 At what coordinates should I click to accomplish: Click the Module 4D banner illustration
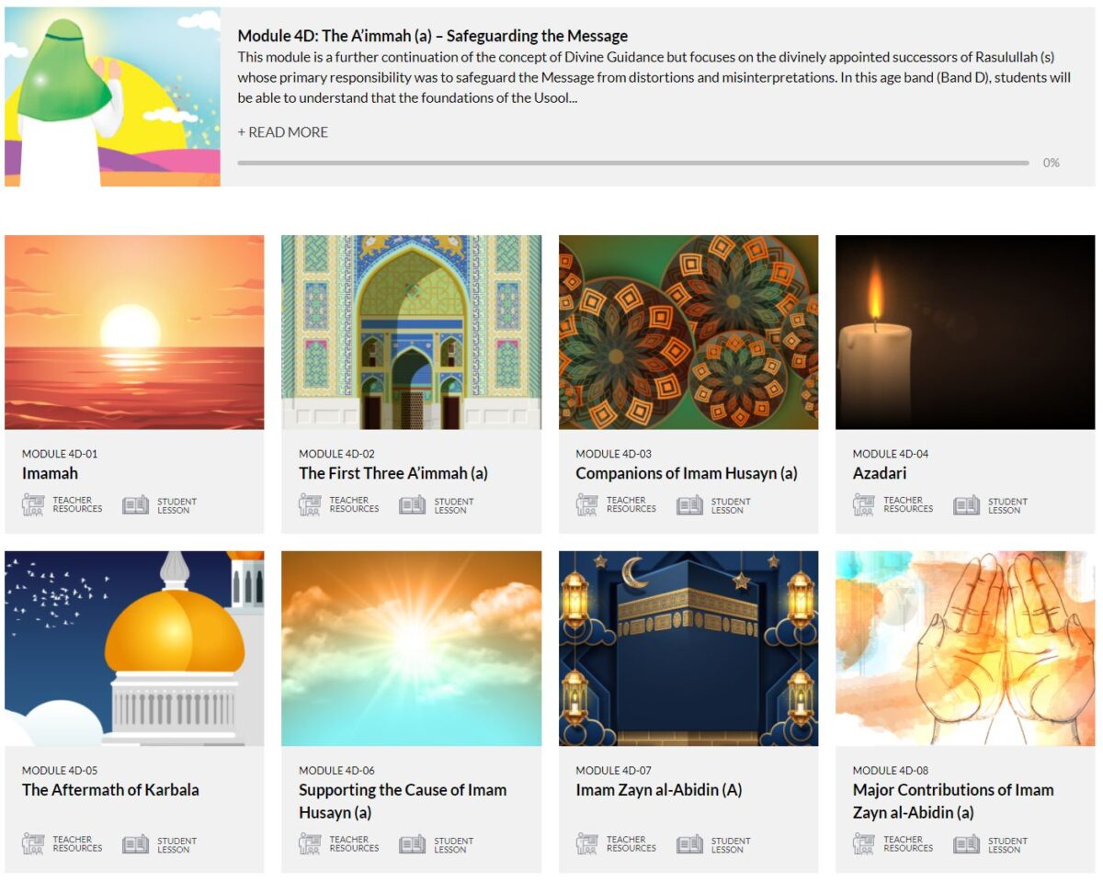(112, 97)
